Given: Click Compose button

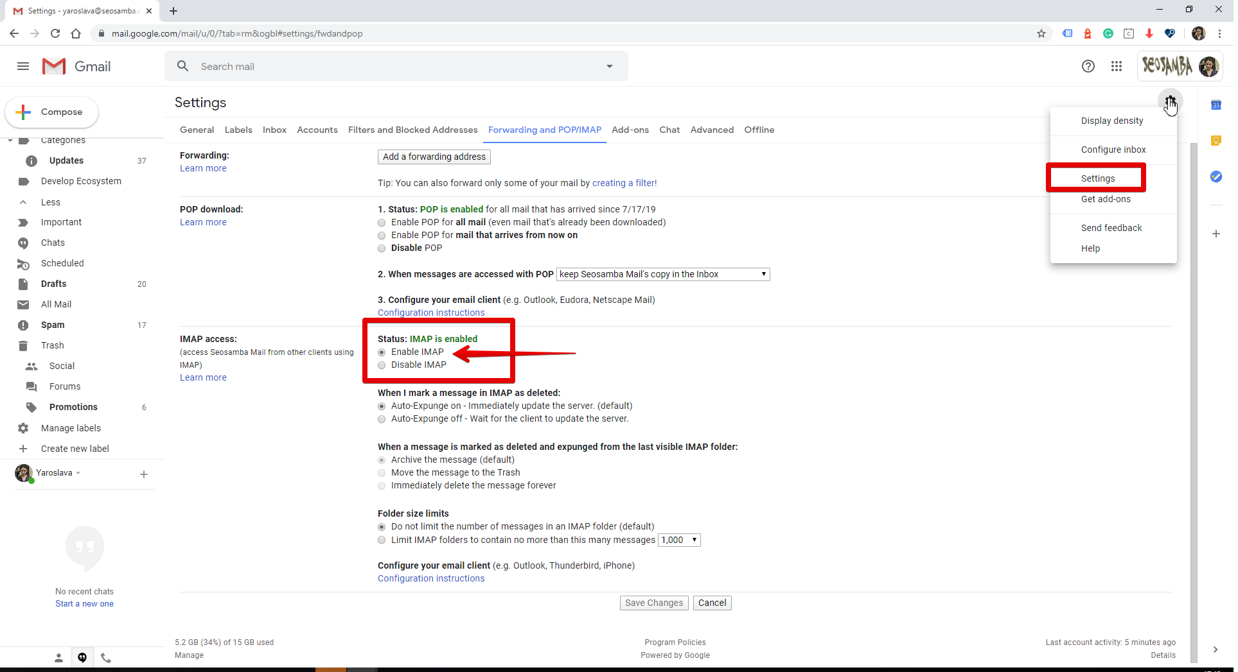Looking at the screenshot, I should coord(52,112).
